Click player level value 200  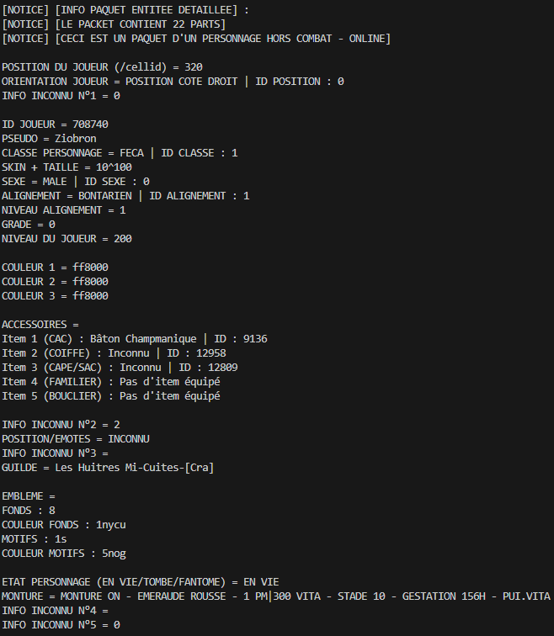123,239
